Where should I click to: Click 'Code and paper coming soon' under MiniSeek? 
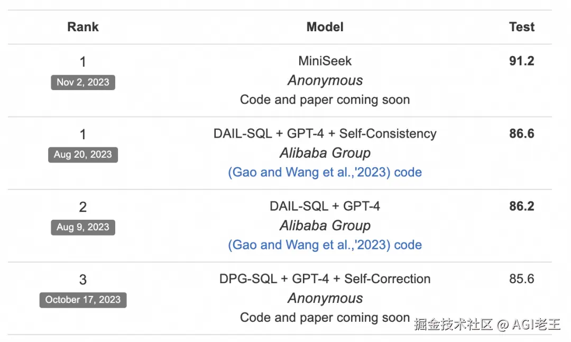325,100
